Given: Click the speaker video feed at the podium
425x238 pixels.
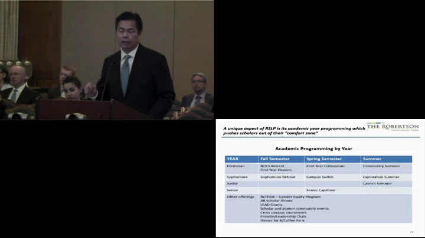Looking at the screenshot, I should pyautogui.click(x=107, y=59).
